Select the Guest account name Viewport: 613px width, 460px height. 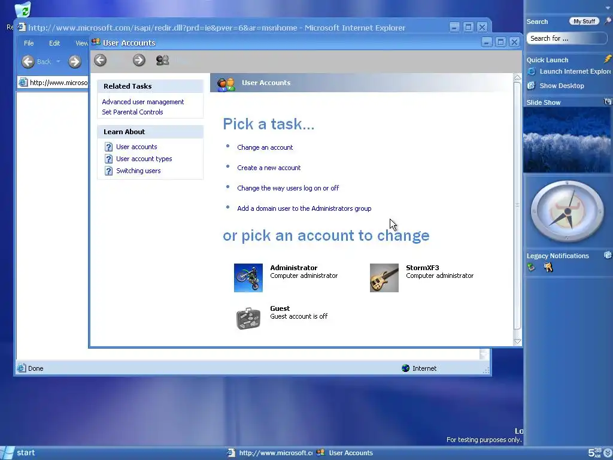[x=280, y=308]
